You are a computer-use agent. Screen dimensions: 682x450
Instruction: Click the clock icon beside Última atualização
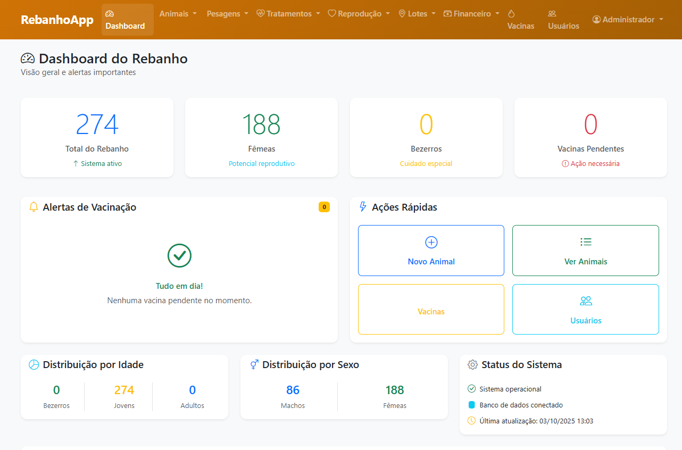click(x=471, y=420)
